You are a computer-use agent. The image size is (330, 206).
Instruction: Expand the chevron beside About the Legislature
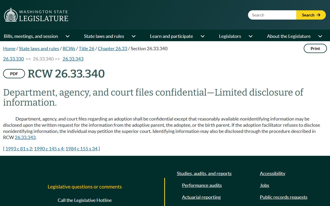[320, 36]
